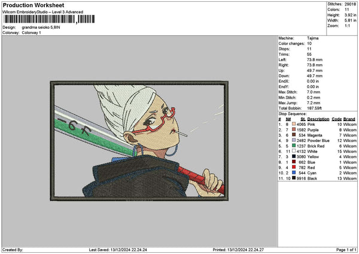Screen dimensions: 359x254
Task: Pick the Magenta thread swatch, code 534
Action: tap(294, 135)
